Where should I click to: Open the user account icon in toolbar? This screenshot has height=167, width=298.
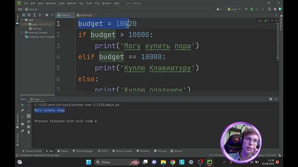(219, 9)
